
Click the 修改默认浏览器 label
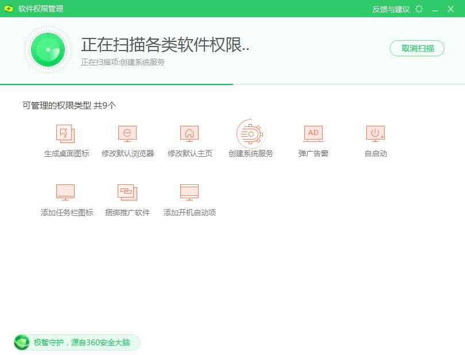click(x=127, y=153)
